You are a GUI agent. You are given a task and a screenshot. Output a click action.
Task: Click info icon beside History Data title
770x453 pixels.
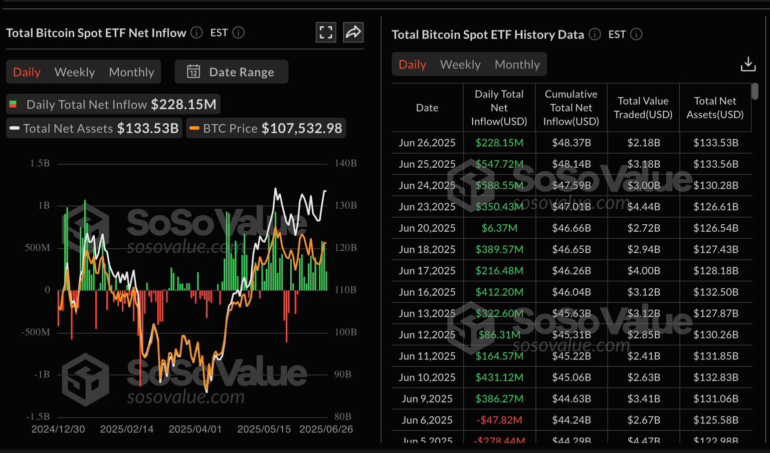(x=595, y=34)
